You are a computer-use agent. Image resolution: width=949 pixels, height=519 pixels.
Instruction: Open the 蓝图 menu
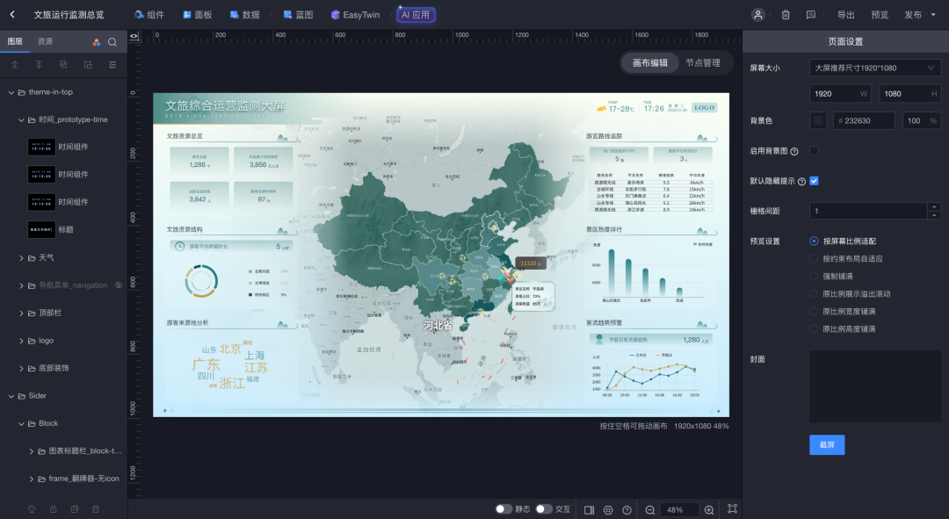[x=299, y=15]
